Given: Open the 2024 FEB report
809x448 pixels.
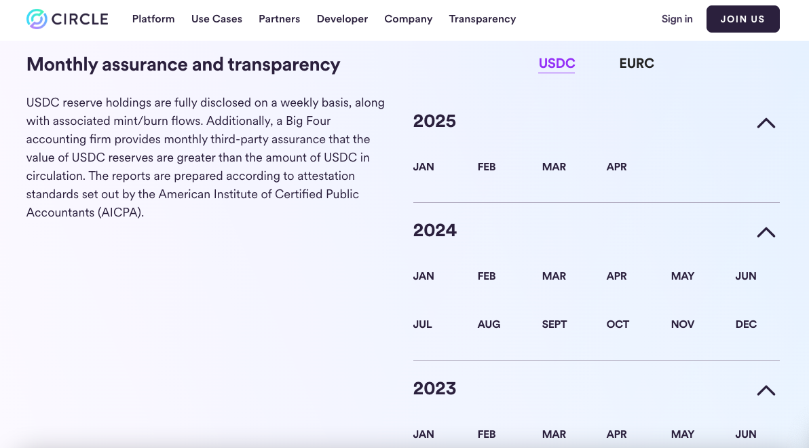Looking at the screenshot, I should (x=487, y=276).
